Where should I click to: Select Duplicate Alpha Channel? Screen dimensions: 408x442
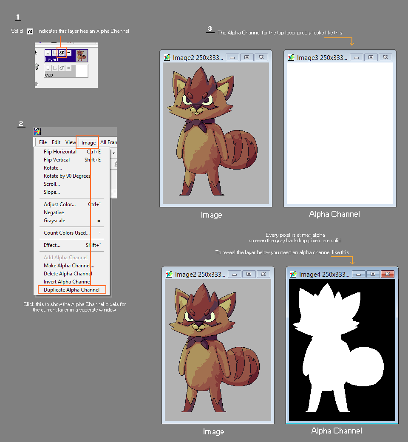[x=72, y=290]
